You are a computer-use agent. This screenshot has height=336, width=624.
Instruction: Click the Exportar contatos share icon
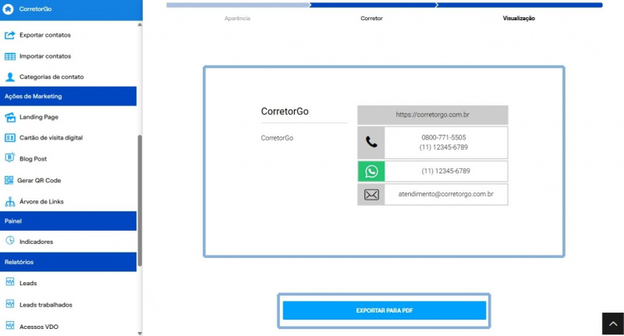click(10, 35)
